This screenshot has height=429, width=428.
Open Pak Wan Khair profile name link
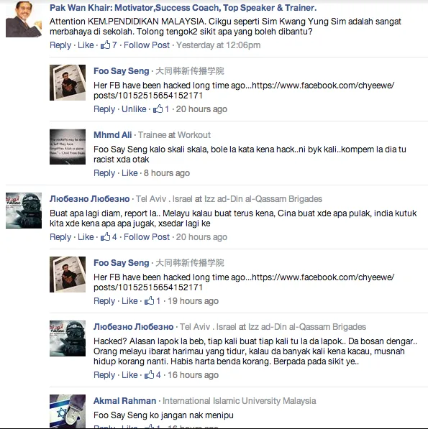click(x=183, y=8)
